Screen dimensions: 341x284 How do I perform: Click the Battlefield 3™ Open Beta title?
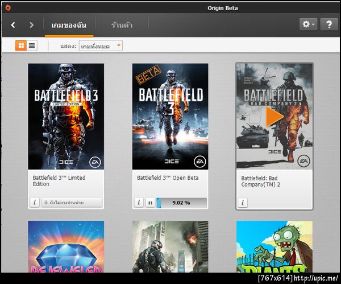[x=168, y=178]
